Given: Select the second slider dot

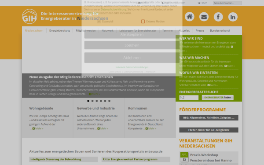Looking at the screenshot, I should pyautogui.click(x=92, y=101).
